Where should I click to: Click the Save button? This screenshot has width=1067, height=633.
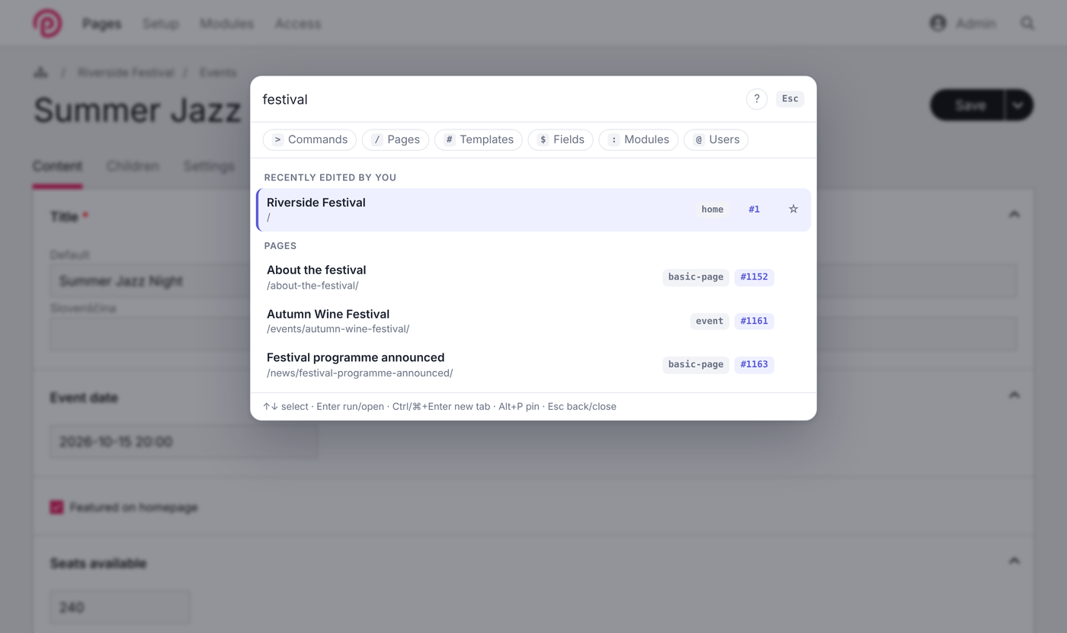967,105
